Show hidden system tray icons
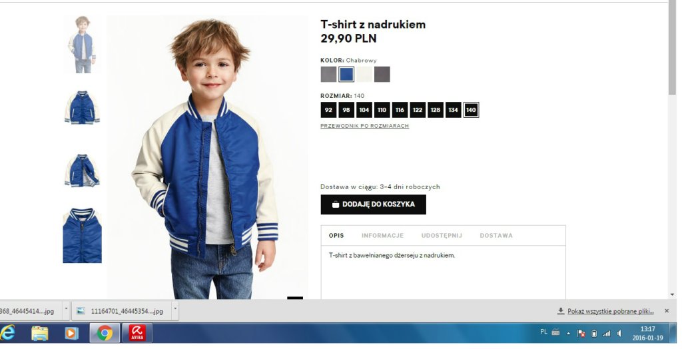This screenshot has height=349, width=682. 568,333
